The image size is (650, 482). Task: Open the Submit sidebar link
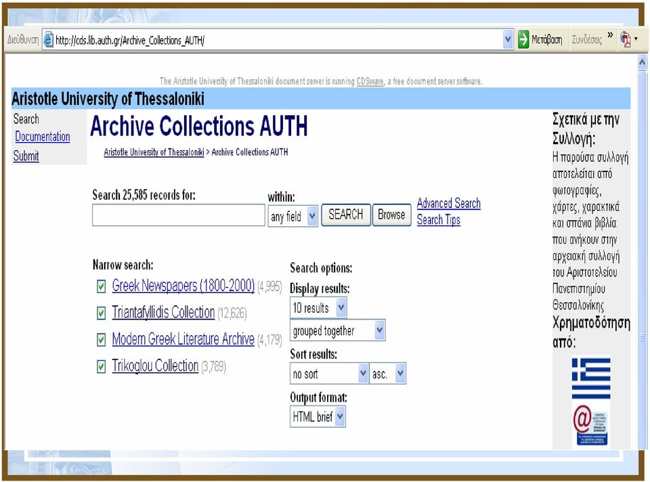[26, 156]
